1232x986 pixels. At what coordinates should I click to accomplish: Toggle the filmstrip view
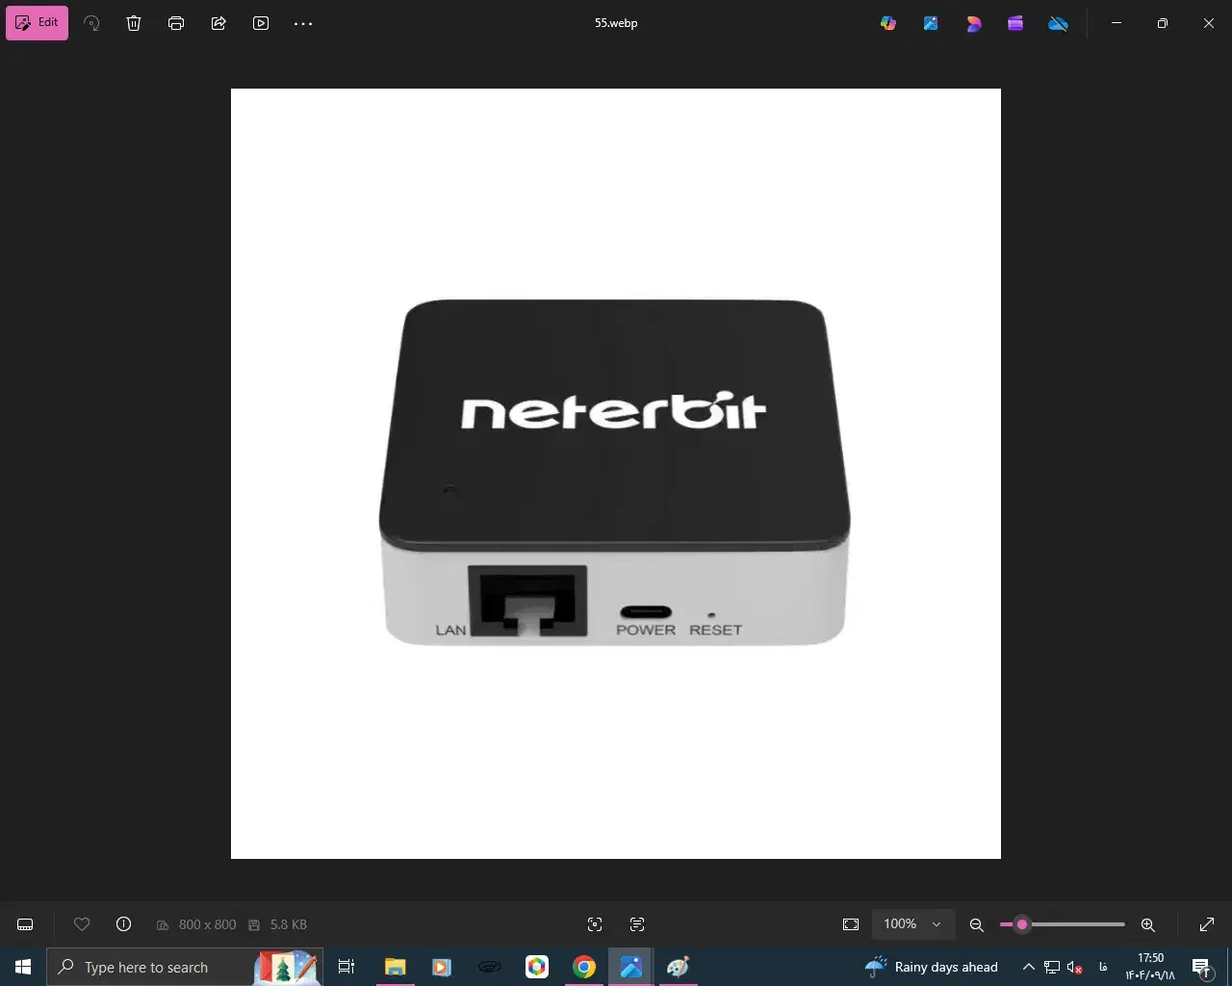point(26,924)
